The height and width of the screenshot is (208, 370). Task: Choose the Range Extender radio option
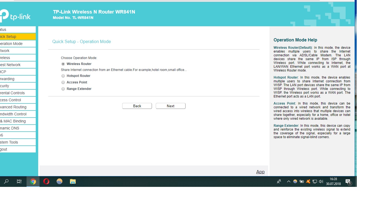coord(63,89)
